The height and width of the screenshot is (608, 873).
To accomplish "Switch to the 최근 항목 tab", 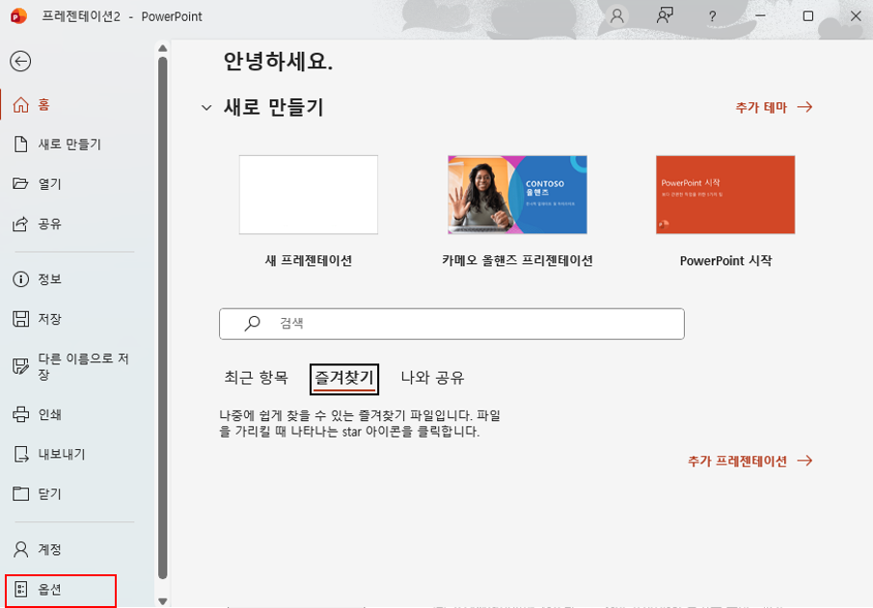I will (x=256, y=378).
